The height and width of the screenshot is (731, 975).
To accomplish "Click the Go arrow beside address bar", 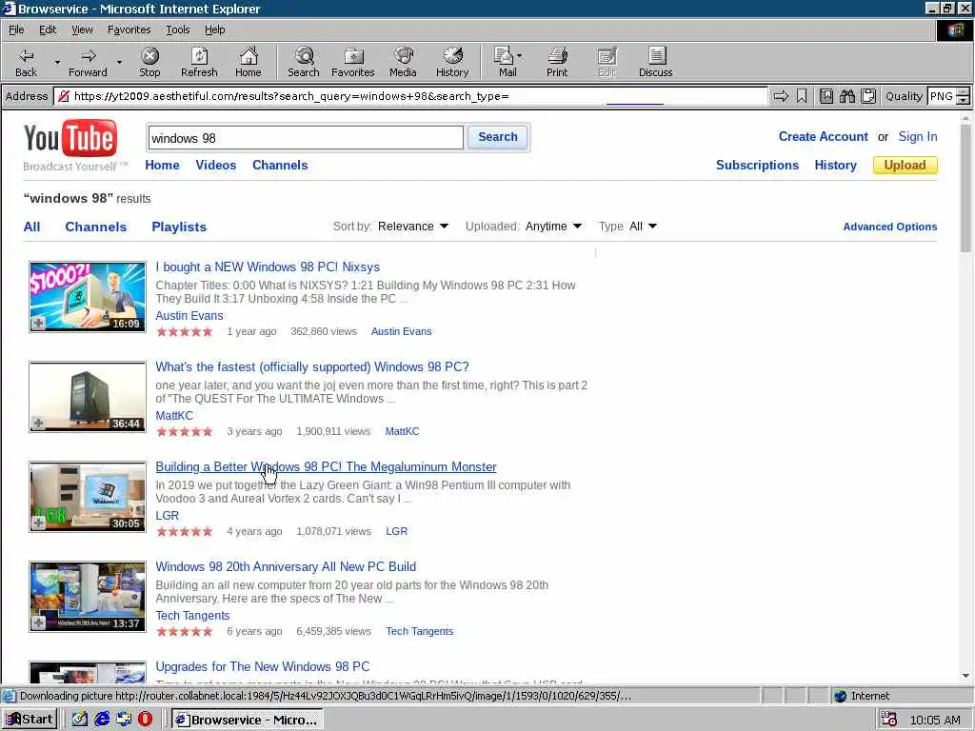I will [781, 96].
